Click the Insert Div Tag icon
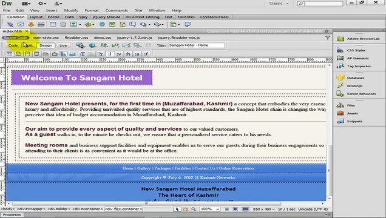 tap(63, 24)
